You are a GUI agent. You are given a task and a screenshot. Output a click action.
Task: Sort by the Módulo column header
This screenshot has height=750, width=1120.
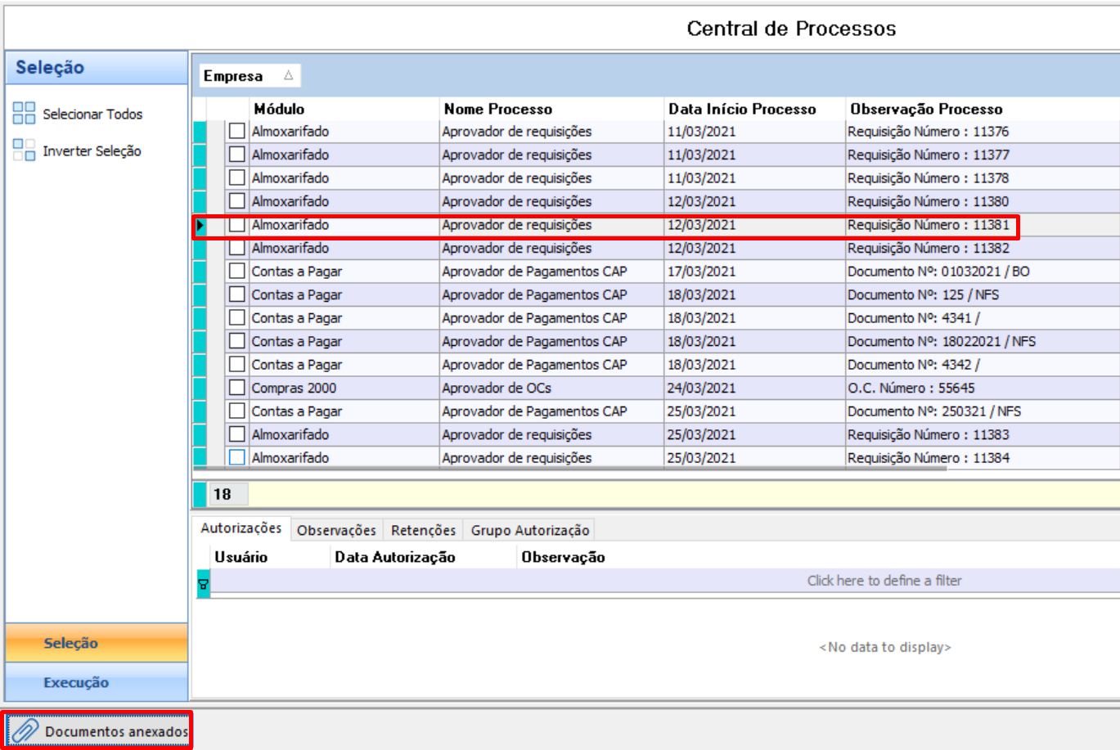[344, 109]
